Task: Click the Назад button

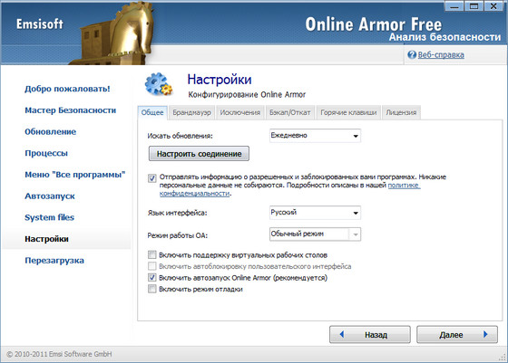Action: tap(370, 334)
